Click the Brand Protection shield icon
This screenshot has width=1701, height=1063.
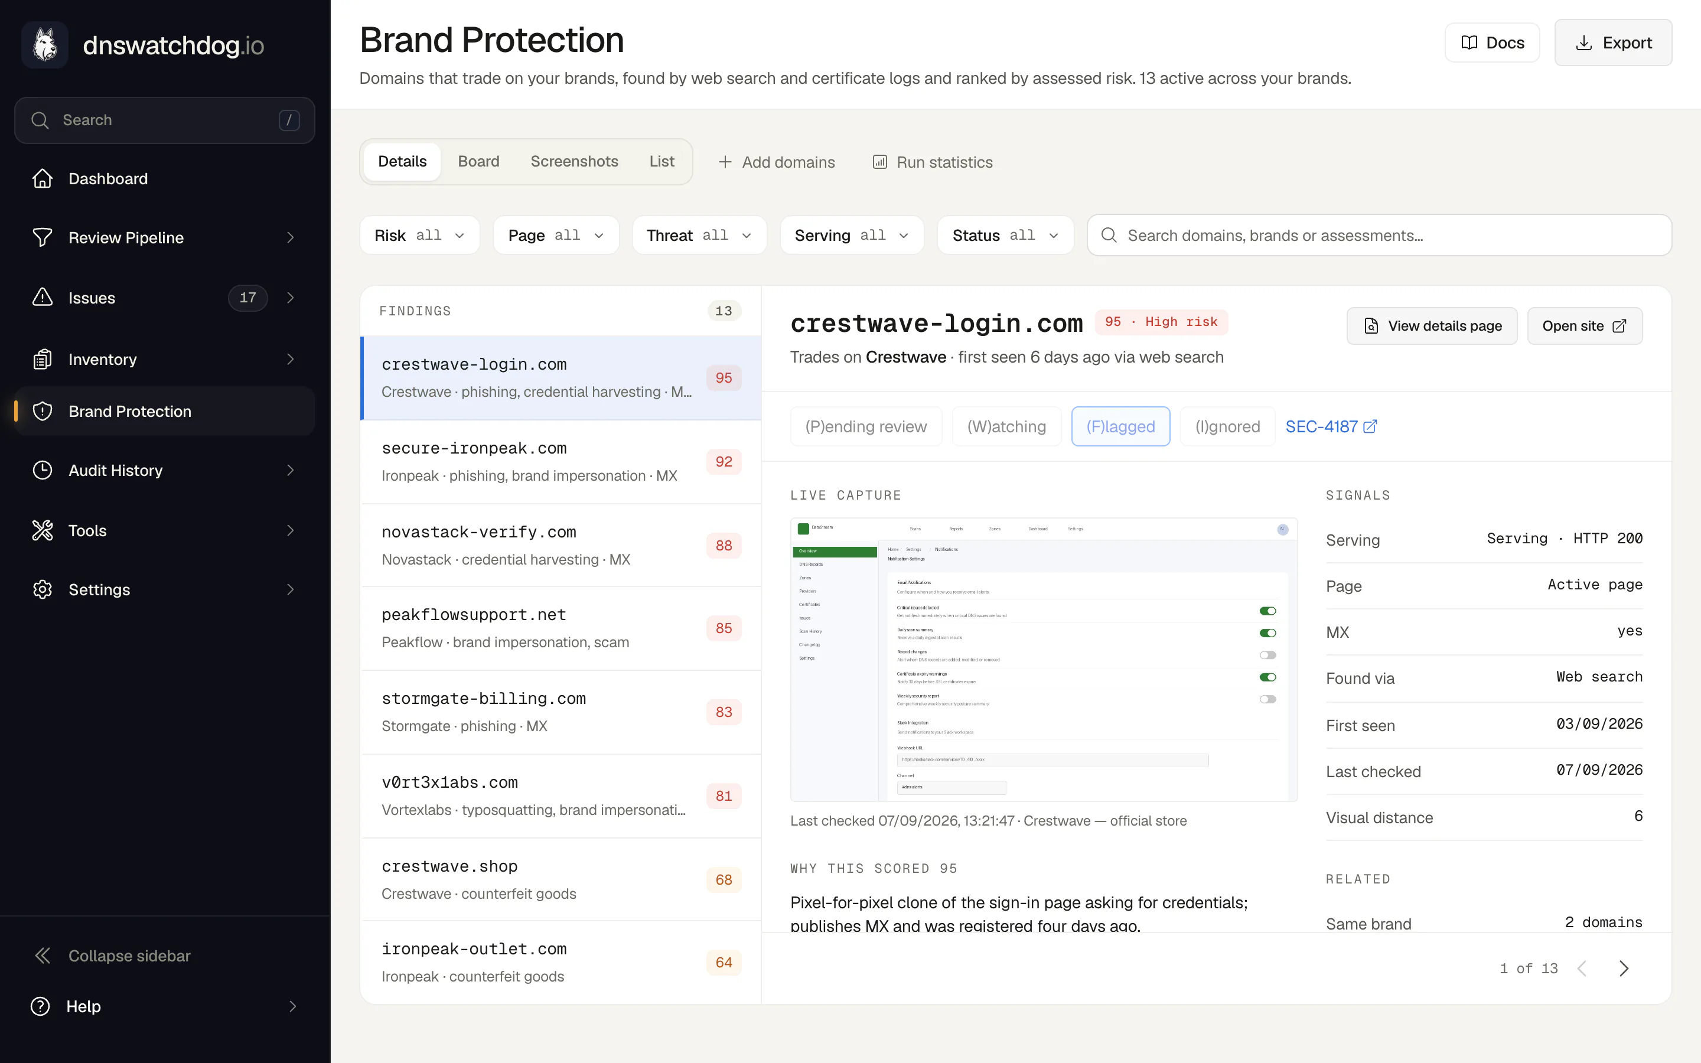[x=42, y=411]
